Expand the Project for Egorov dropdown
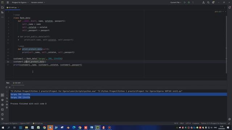This screenshot has width=232, height=130. [x=20, y=3]
